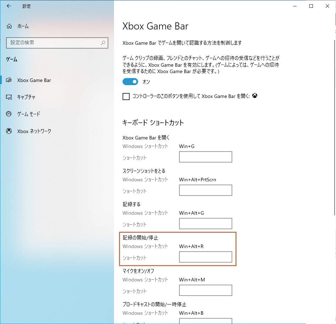336x324 pixels.
Task: Click the vertical scrollbar on the right
Action: [335, 128]
